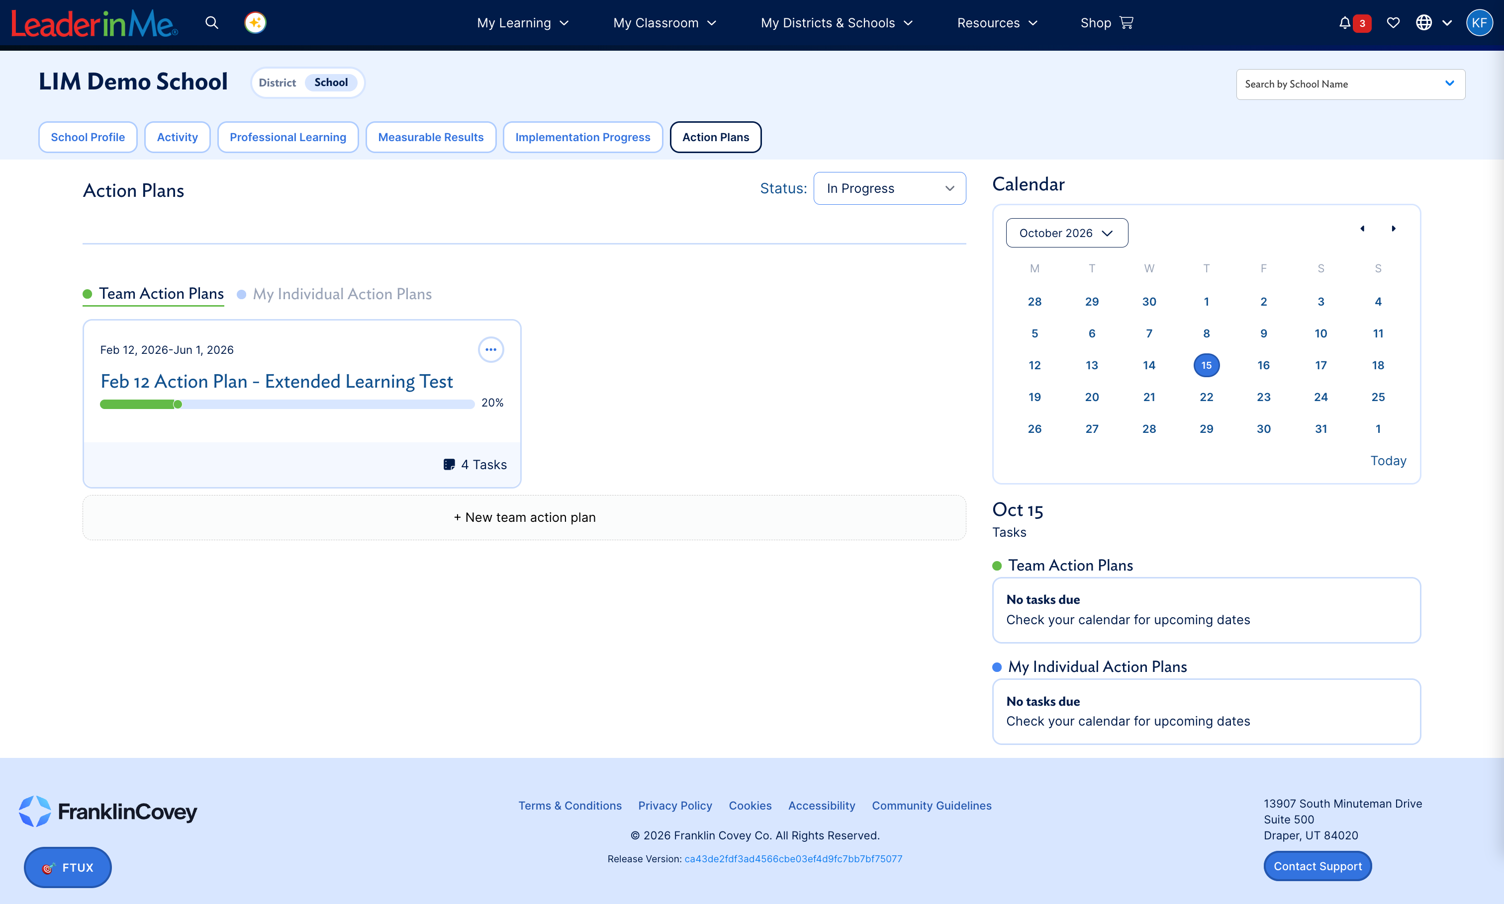Viewport: 1504px width, 904px height.
Task: Expand My Classroom menu
Action: 664,23
